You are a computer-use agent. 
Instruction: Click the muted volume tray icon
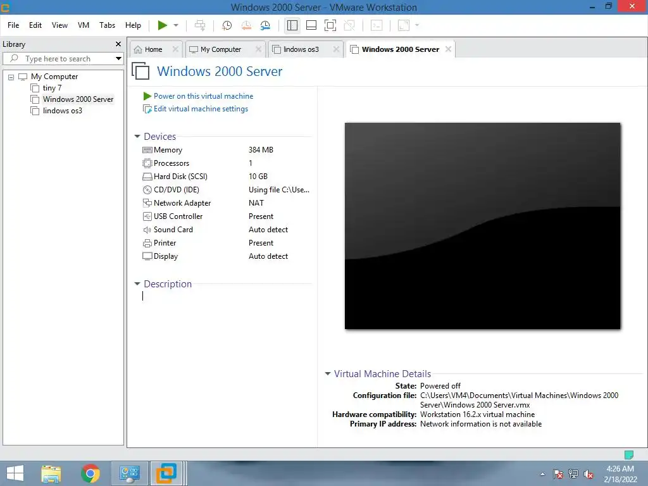point(589,474)
